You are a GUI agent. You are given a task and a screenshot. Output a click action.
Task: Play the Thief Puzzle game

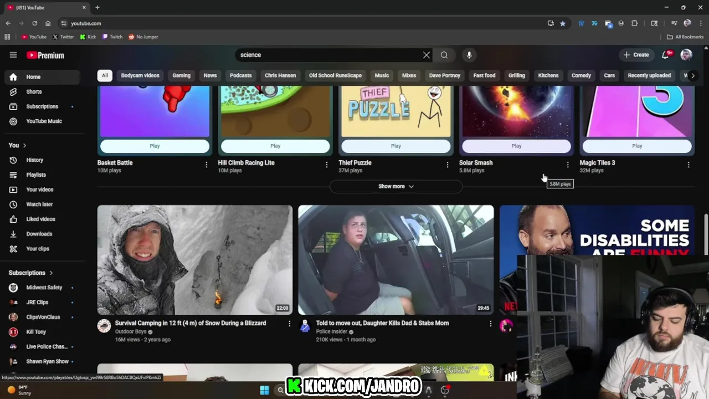[395, 146]
